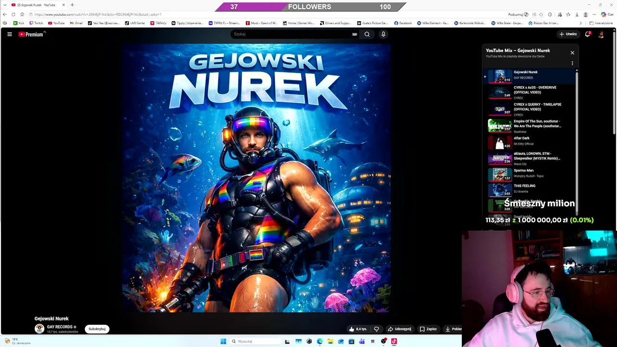Open Microsoft Store from the taskbar
The width and height of the screenshot is (617, 347).
(351, 341)
